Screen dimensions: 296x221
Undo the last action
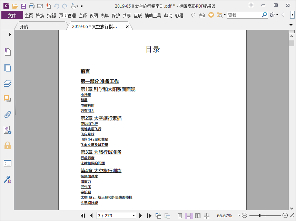(57, 7)
